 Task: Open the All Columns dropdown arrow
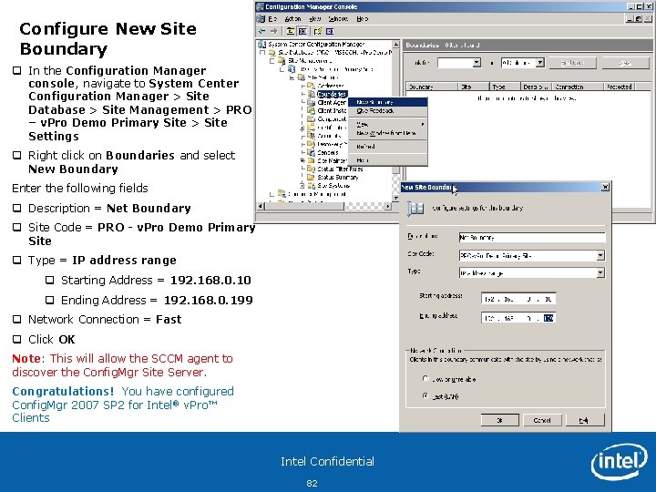pyautogui.click(x=540, y=63)
